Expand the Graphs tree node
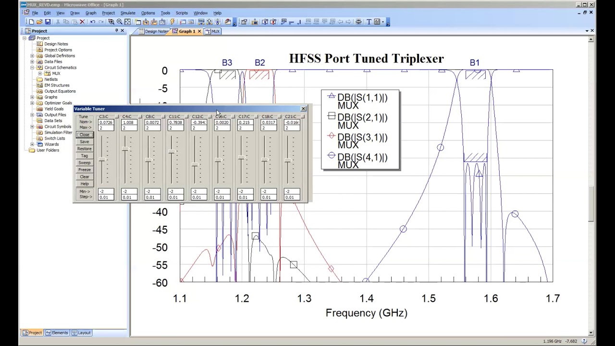The width and height of the screenshot is (615, 346). pyautogui.click(x=32, y=97)
